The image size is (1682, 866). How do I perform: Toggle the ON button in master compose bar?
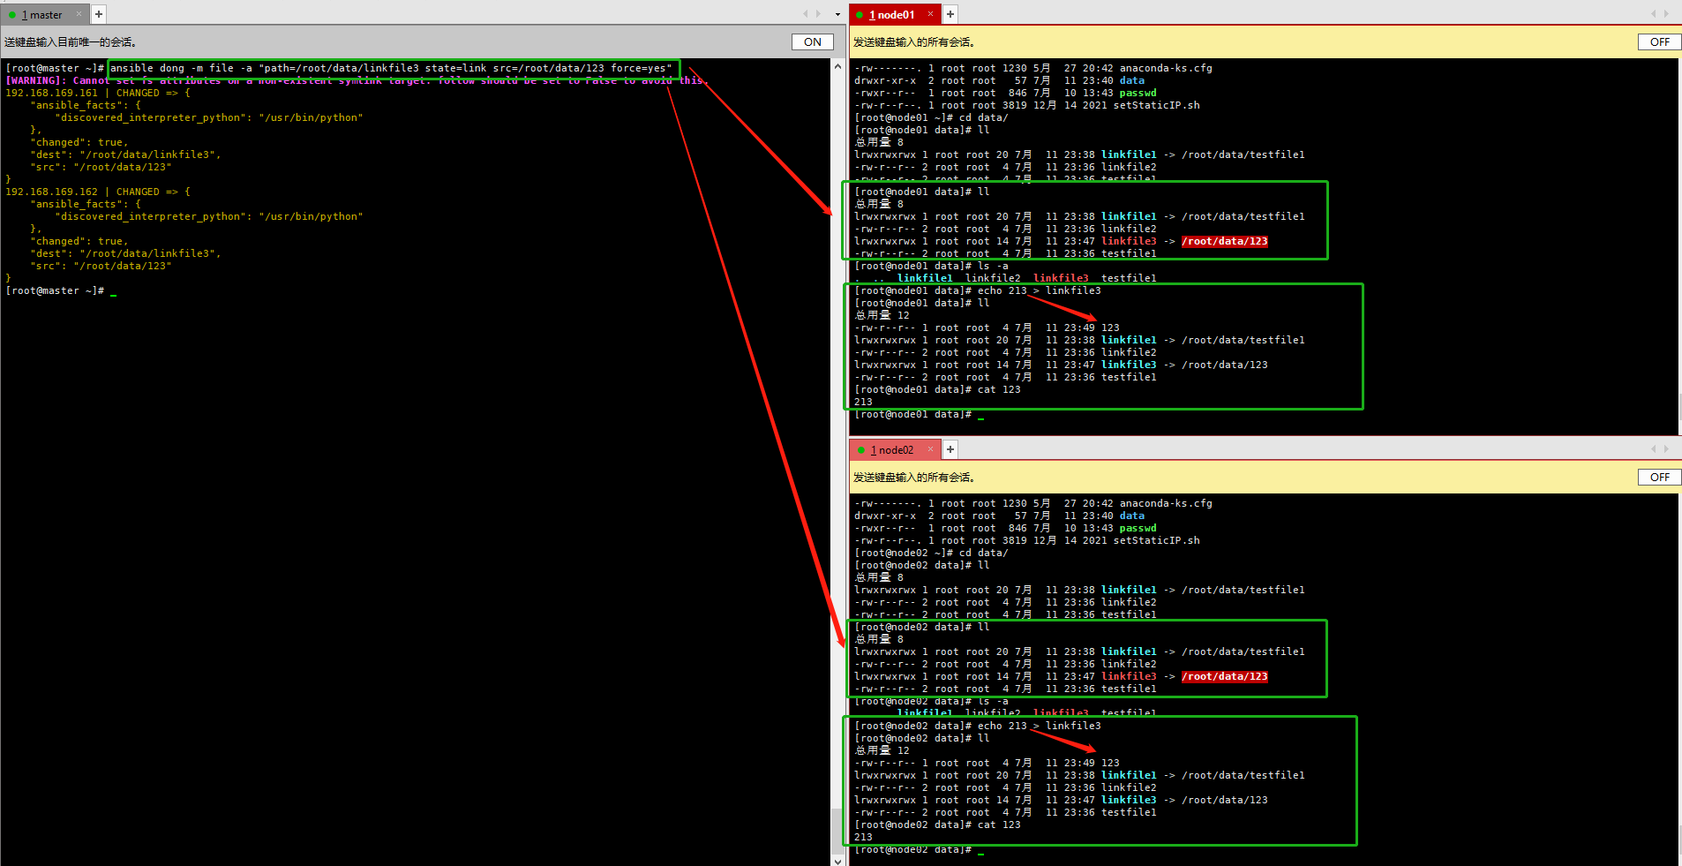click(813, 41)
